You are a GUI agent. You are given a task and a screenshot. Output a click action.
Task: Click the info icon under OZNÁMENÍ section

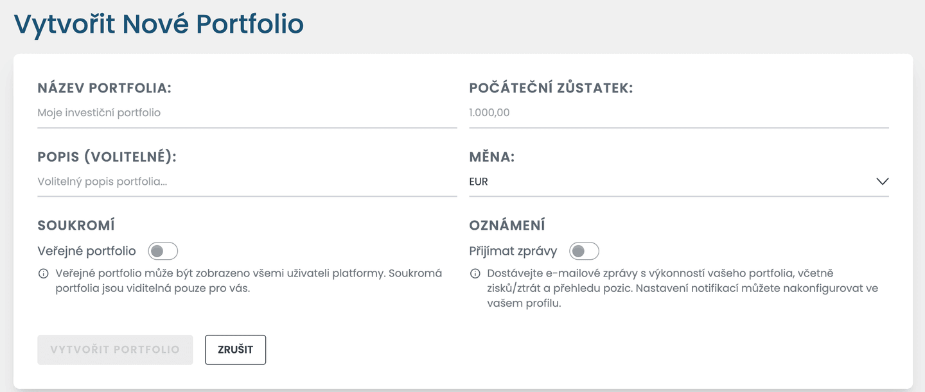(474, 273)
